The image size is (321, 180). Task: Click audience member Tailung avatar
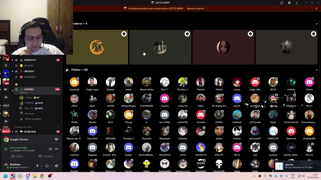(x=128, y=115)
